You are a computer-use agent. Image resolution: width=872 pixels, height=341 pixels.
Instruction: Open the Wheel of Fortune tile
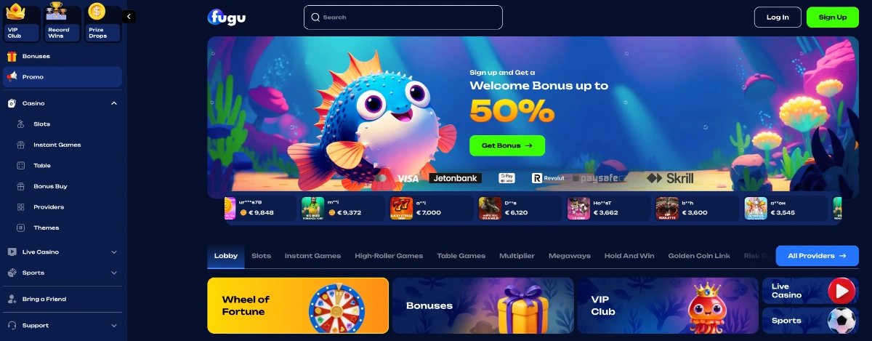pyautogui.click(x=298, y=305)
